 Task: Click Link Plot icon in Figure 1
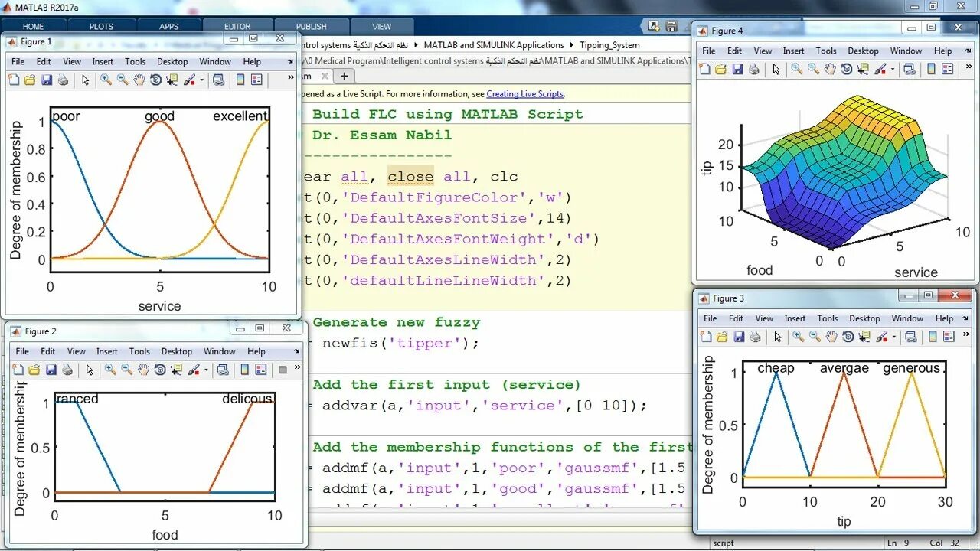coord(218,80)
